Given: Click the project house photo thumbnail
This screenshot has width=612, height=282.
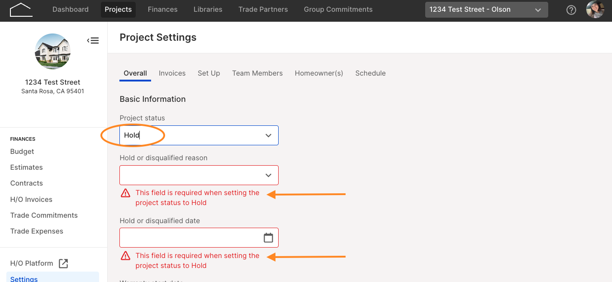Looking at the screenshot, I should [53, 51].
